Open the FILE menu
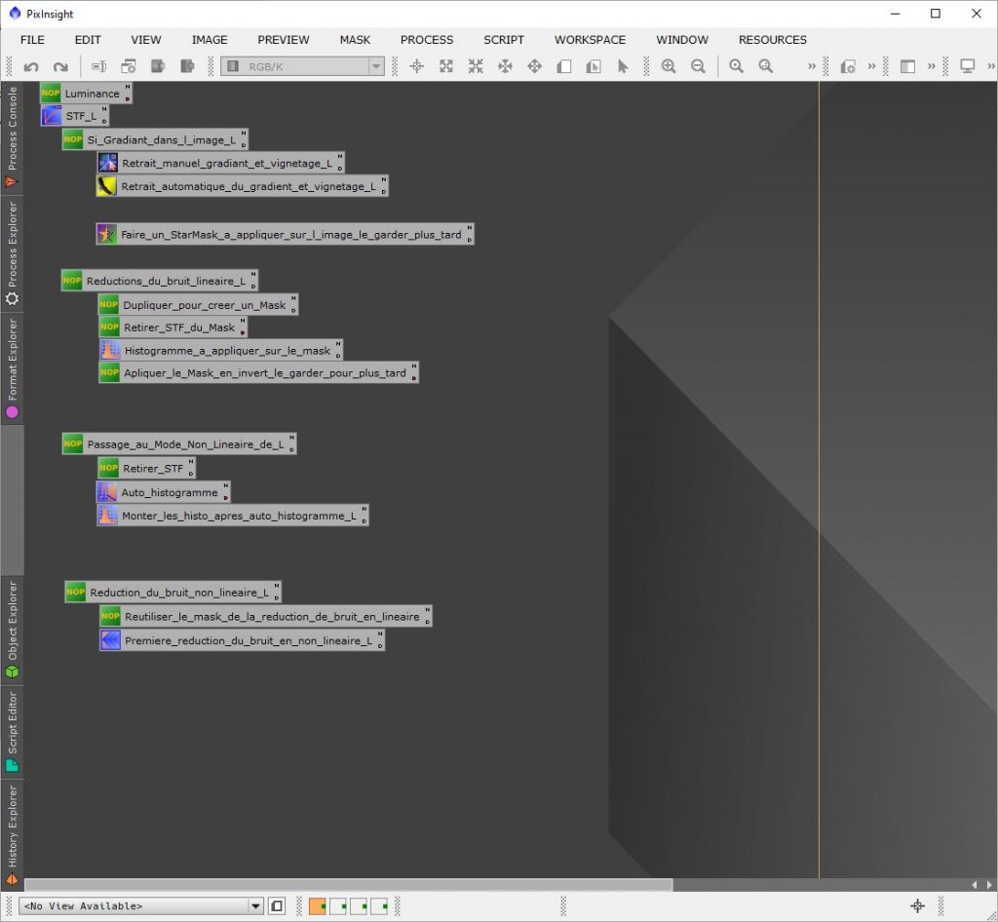998x922 pixels. (x=32, y=39)
